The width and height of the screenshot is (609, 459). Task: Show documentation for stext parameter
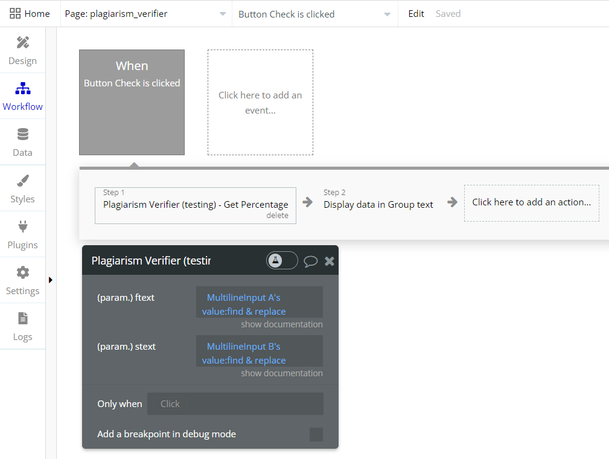click(282, 373)
